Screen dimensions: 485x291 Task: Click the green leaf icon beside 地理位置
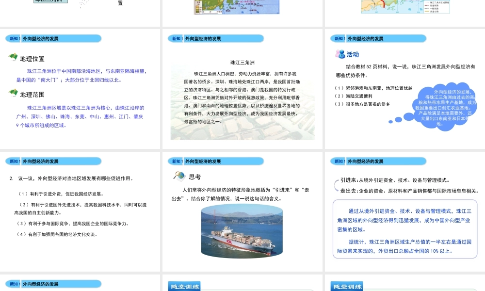(x=13, y=57)
